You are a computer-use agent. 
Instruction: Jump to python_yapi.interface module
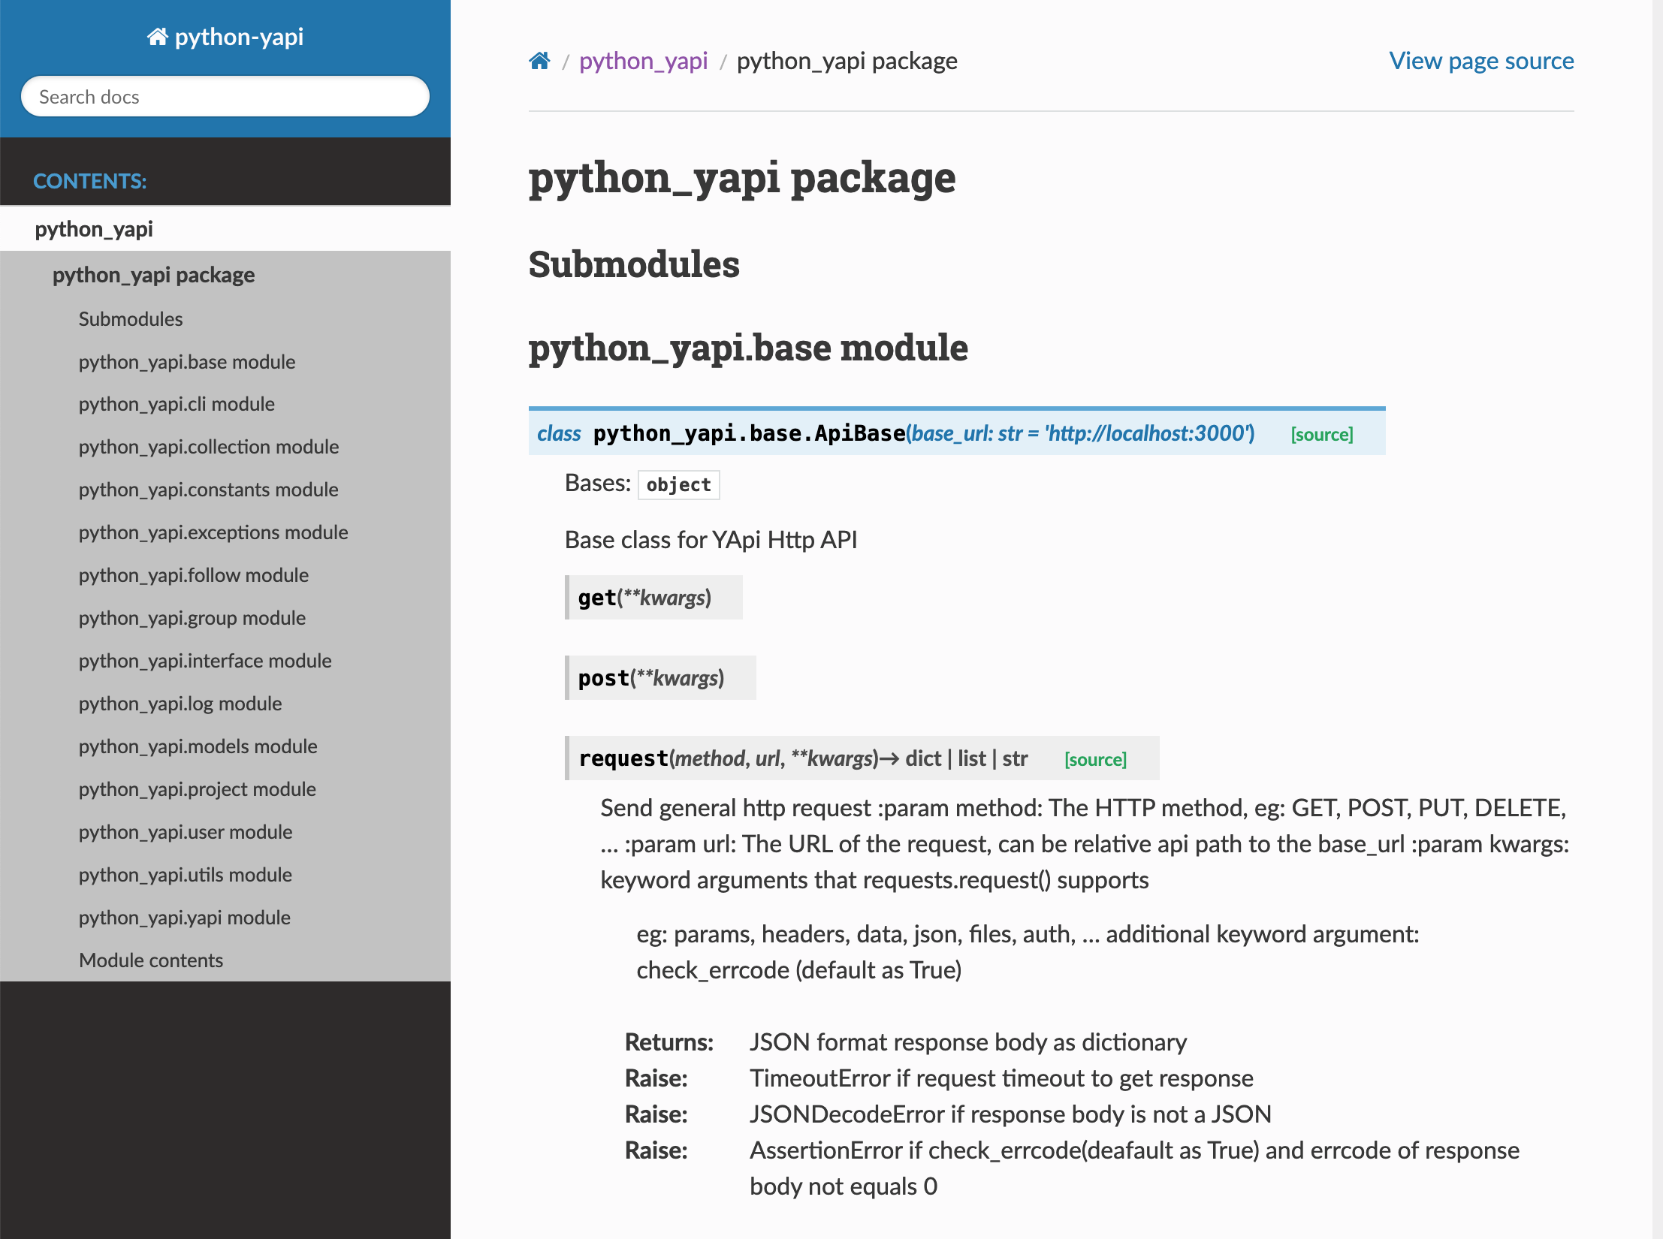click(x=205, y=661)
